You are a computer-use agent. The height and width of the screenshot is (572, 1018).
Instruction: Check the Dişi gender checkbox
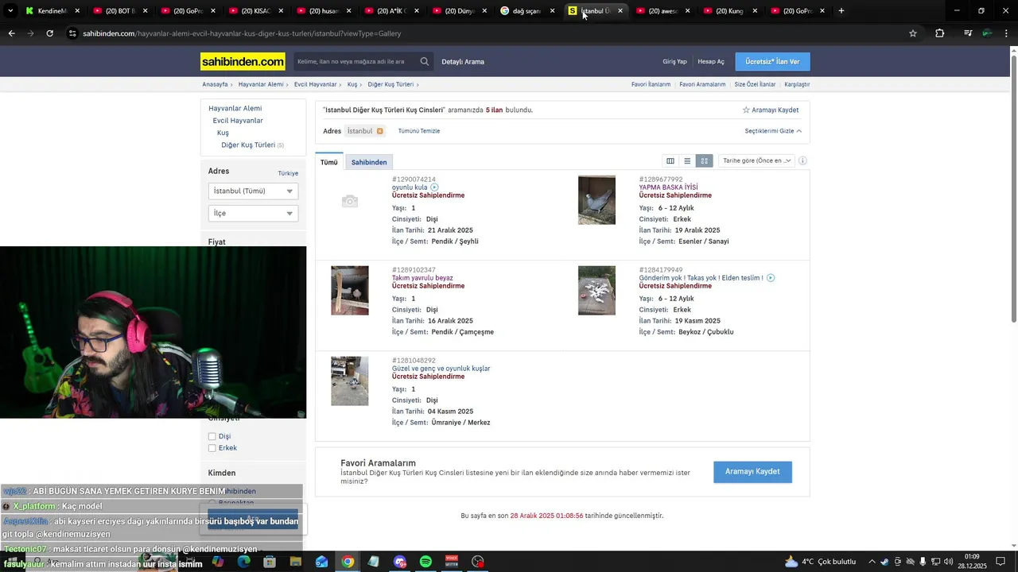[212, 436]
